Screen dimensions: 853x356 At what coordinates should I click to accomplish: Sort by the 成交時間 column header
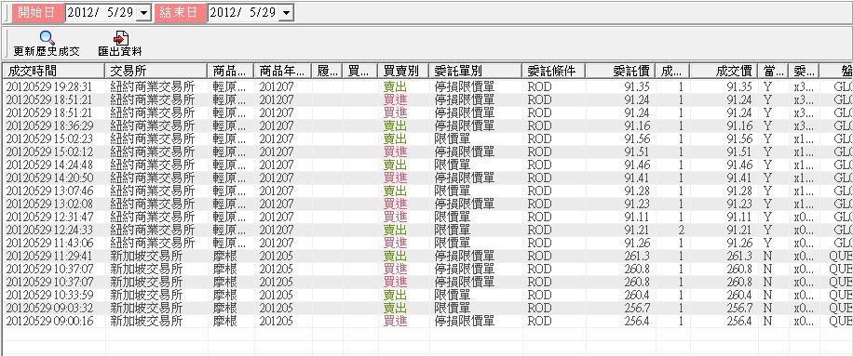coord(53,71)
